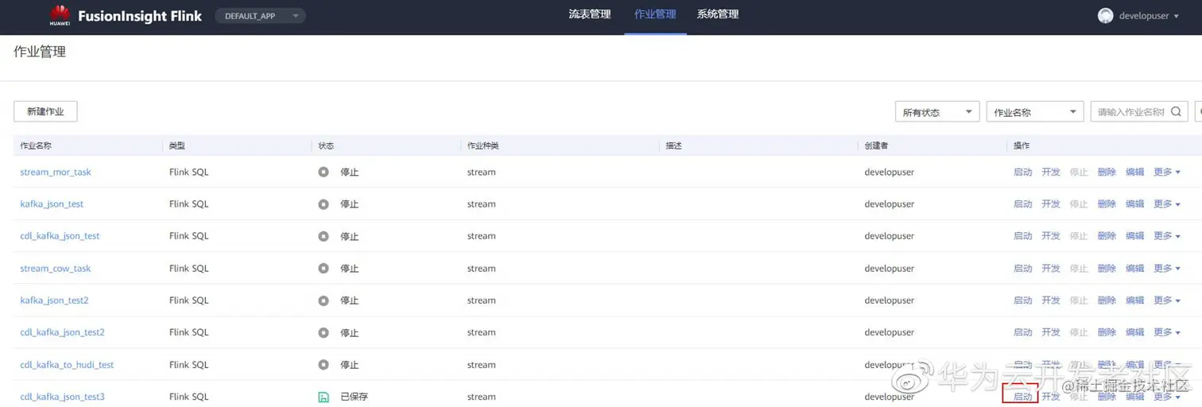Screen dimensions: 1202x407
Task: Click stopped status icon for kafka_json_test
Action: pyautogui.click(x=324, y=204)
